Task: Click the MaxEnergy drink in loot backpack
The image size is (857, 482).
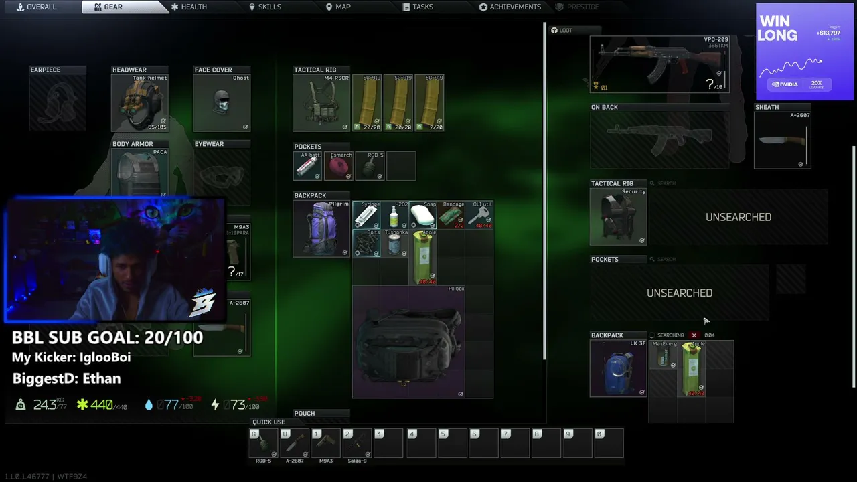Action: point(663,355)
